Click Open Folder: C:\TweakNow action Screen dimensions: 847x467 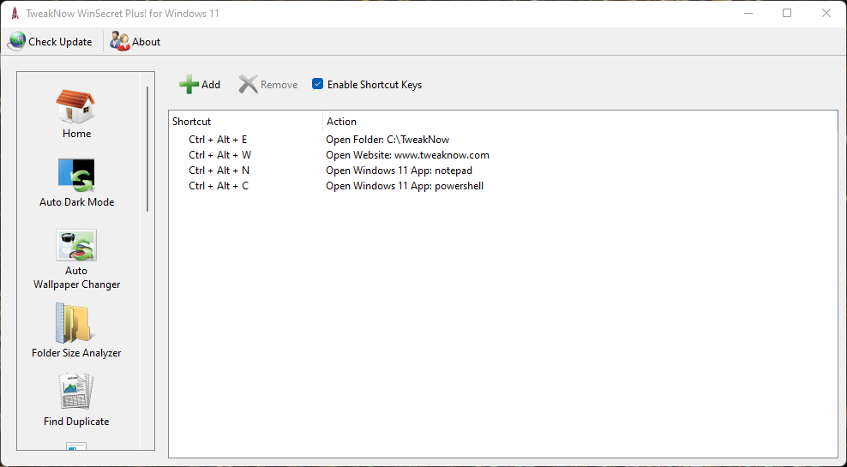coord(387,140)
